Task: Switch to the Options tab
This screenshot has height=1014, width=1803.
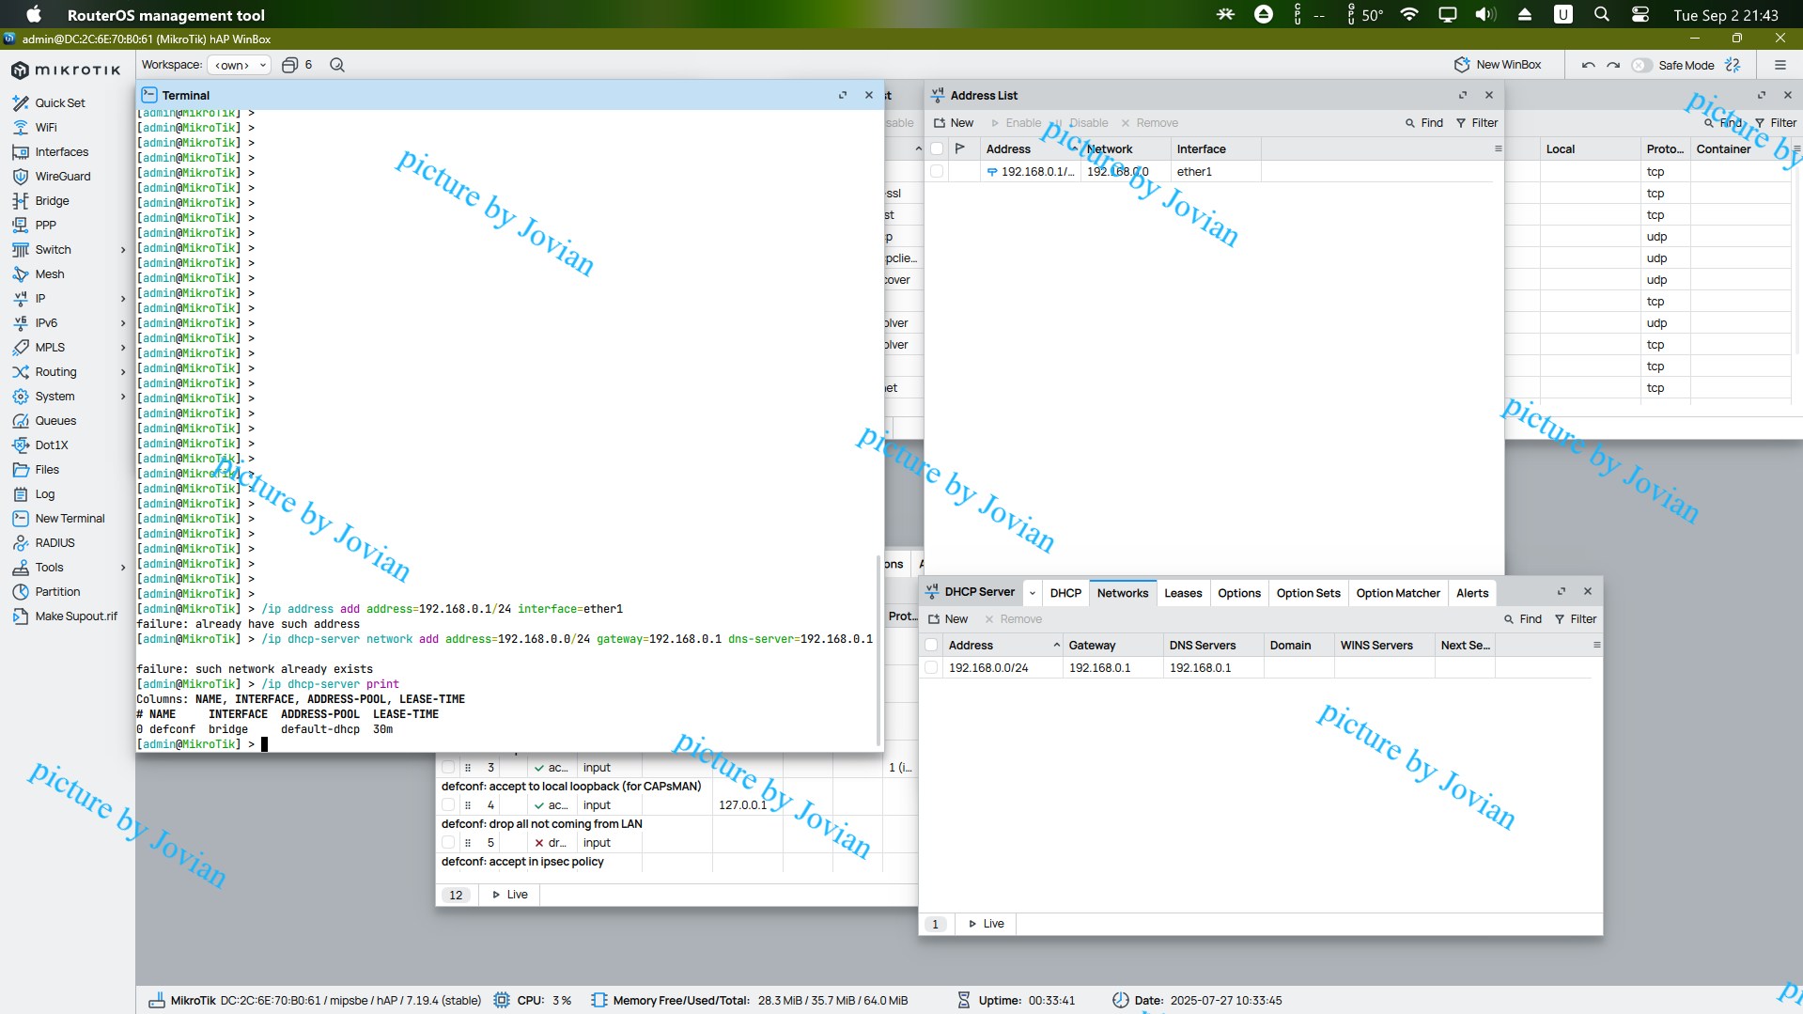Action: point(1238,593)
